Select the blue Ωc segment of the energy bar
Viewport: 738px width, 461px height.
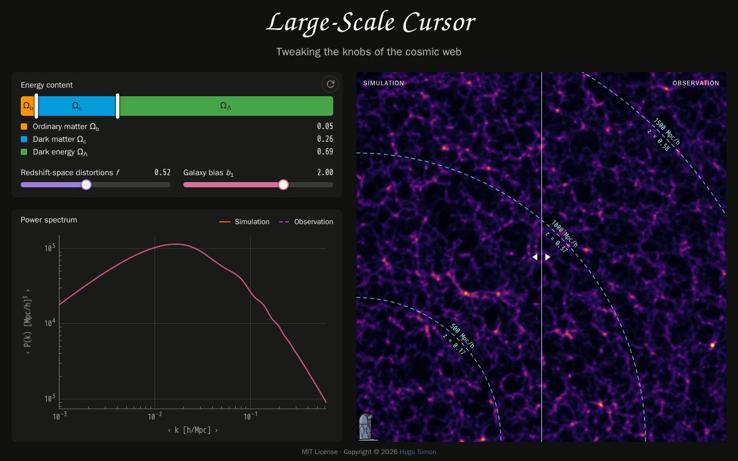point(77,106)
